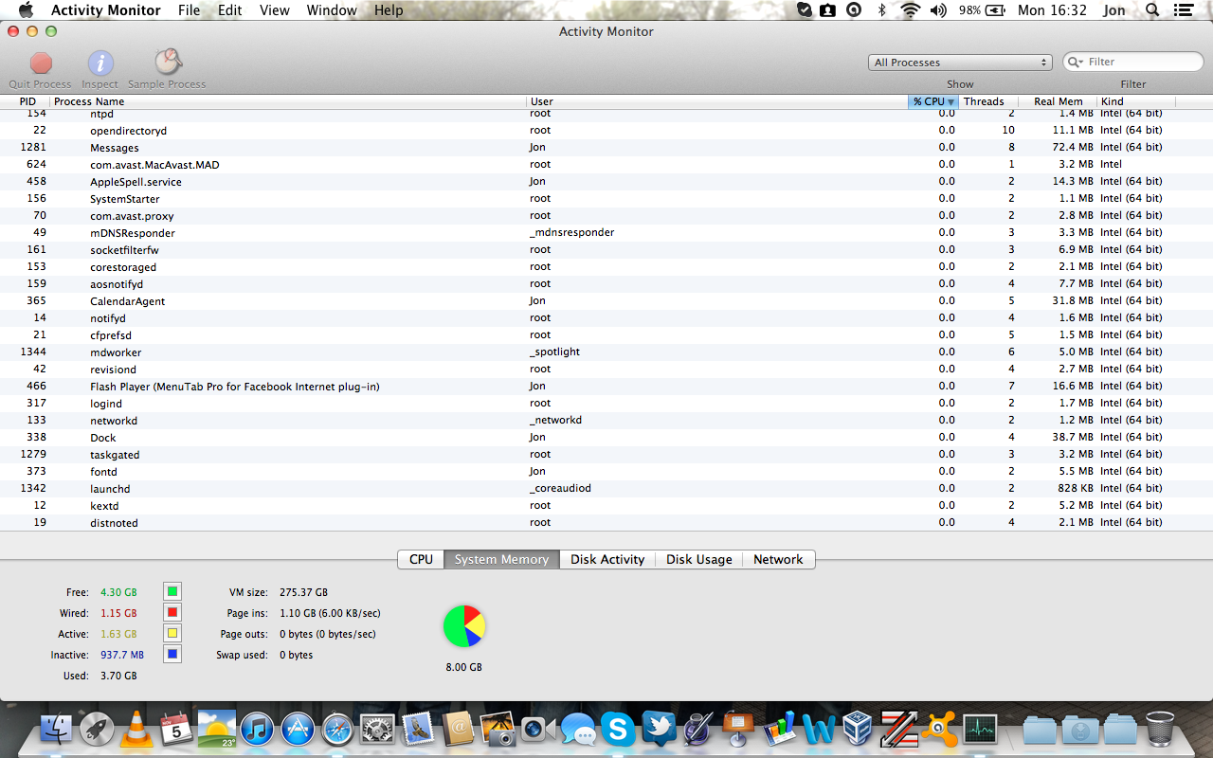1213x758 pixels.
Task: Toggle % CPU sort direction arrow
Action: click(x=950, y=101)
